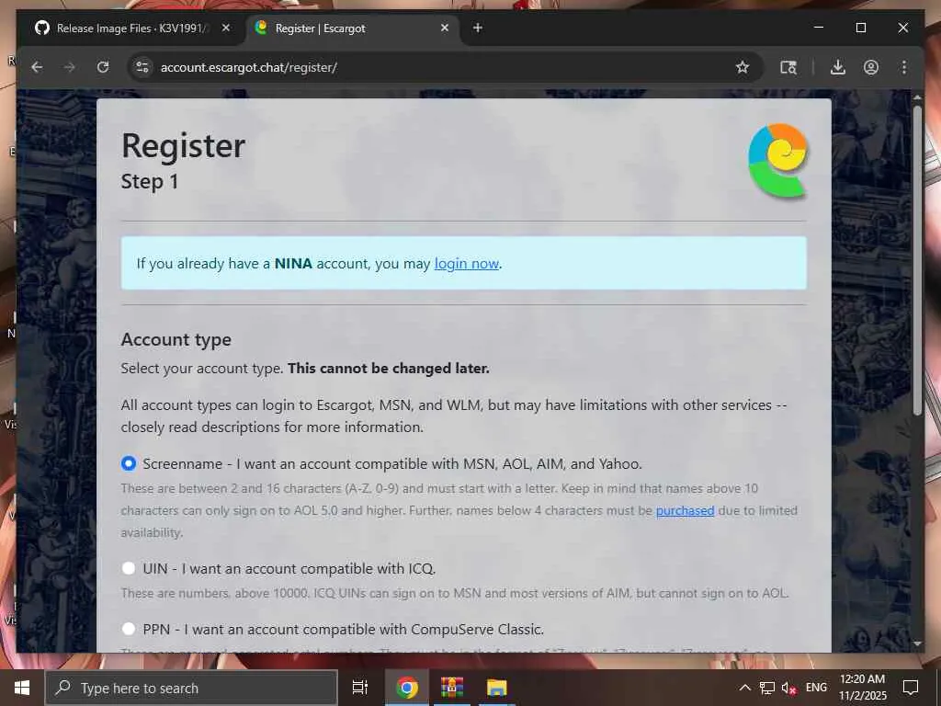Viewport: 941px width, 706px height.
Task: Click the page vertical scrollbar thumb
Action: coord(917,259)
